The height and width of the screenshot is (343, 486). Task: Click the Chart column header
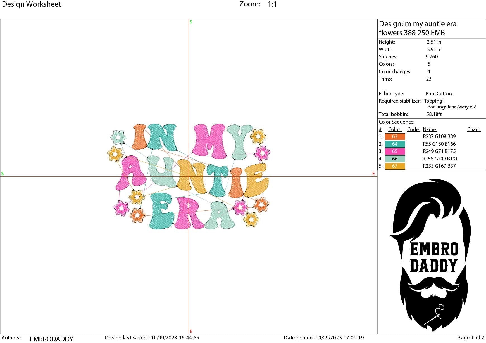(473, 129)
